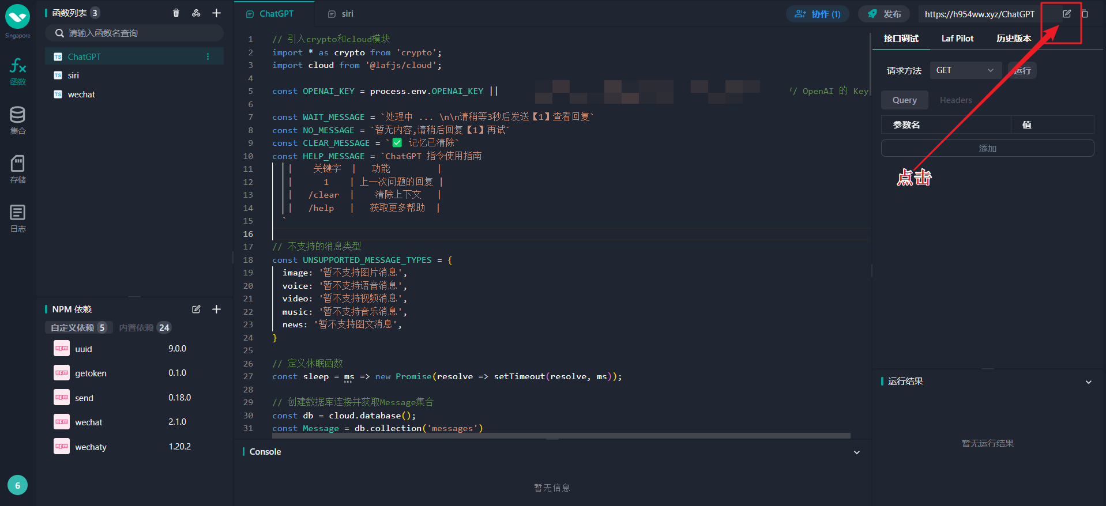Screen dimensions: 1106x506
Task: Click the 参数名 column header
Action: coord(906,124)
